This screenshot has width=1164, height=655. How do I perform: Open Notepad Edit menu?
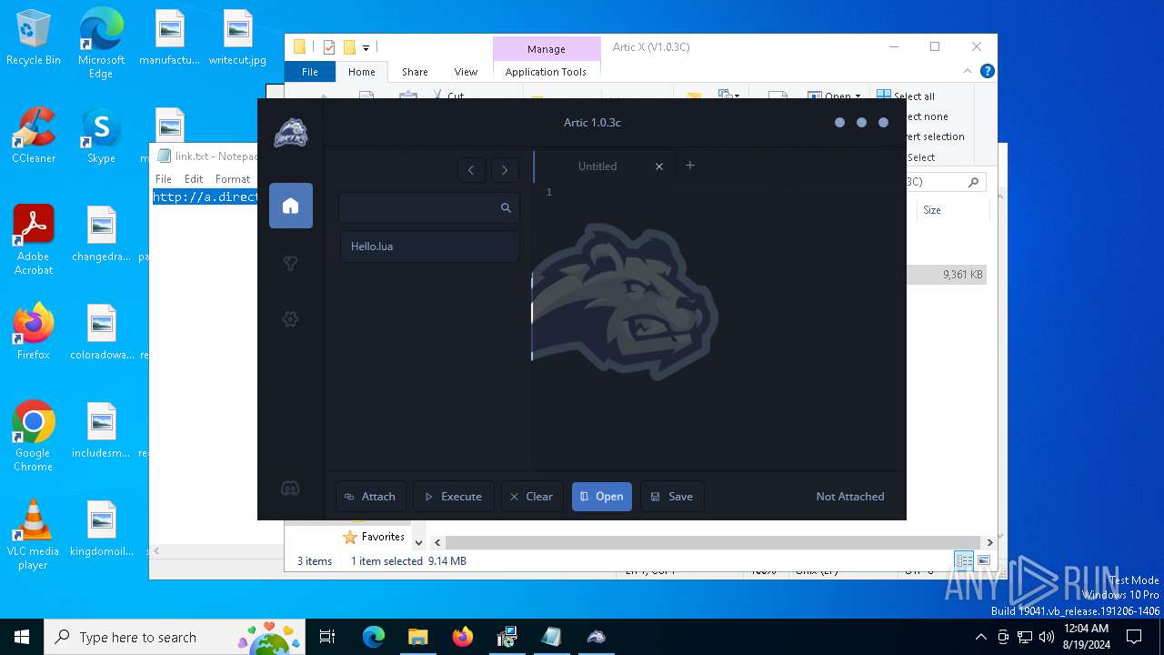pos(194,179)
